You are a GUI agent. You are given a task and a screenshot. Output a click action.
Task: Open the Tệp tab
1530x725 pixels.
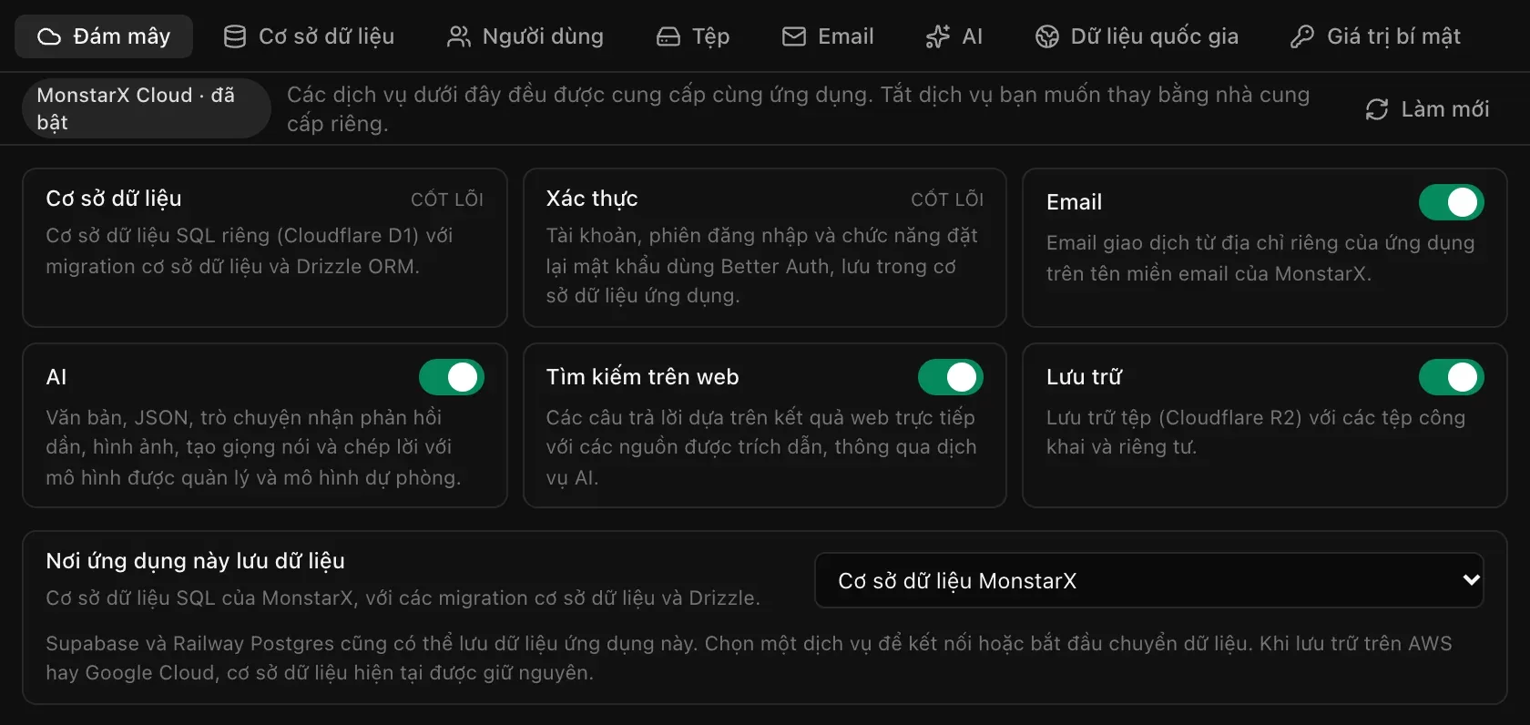click(x=693, y=36)
